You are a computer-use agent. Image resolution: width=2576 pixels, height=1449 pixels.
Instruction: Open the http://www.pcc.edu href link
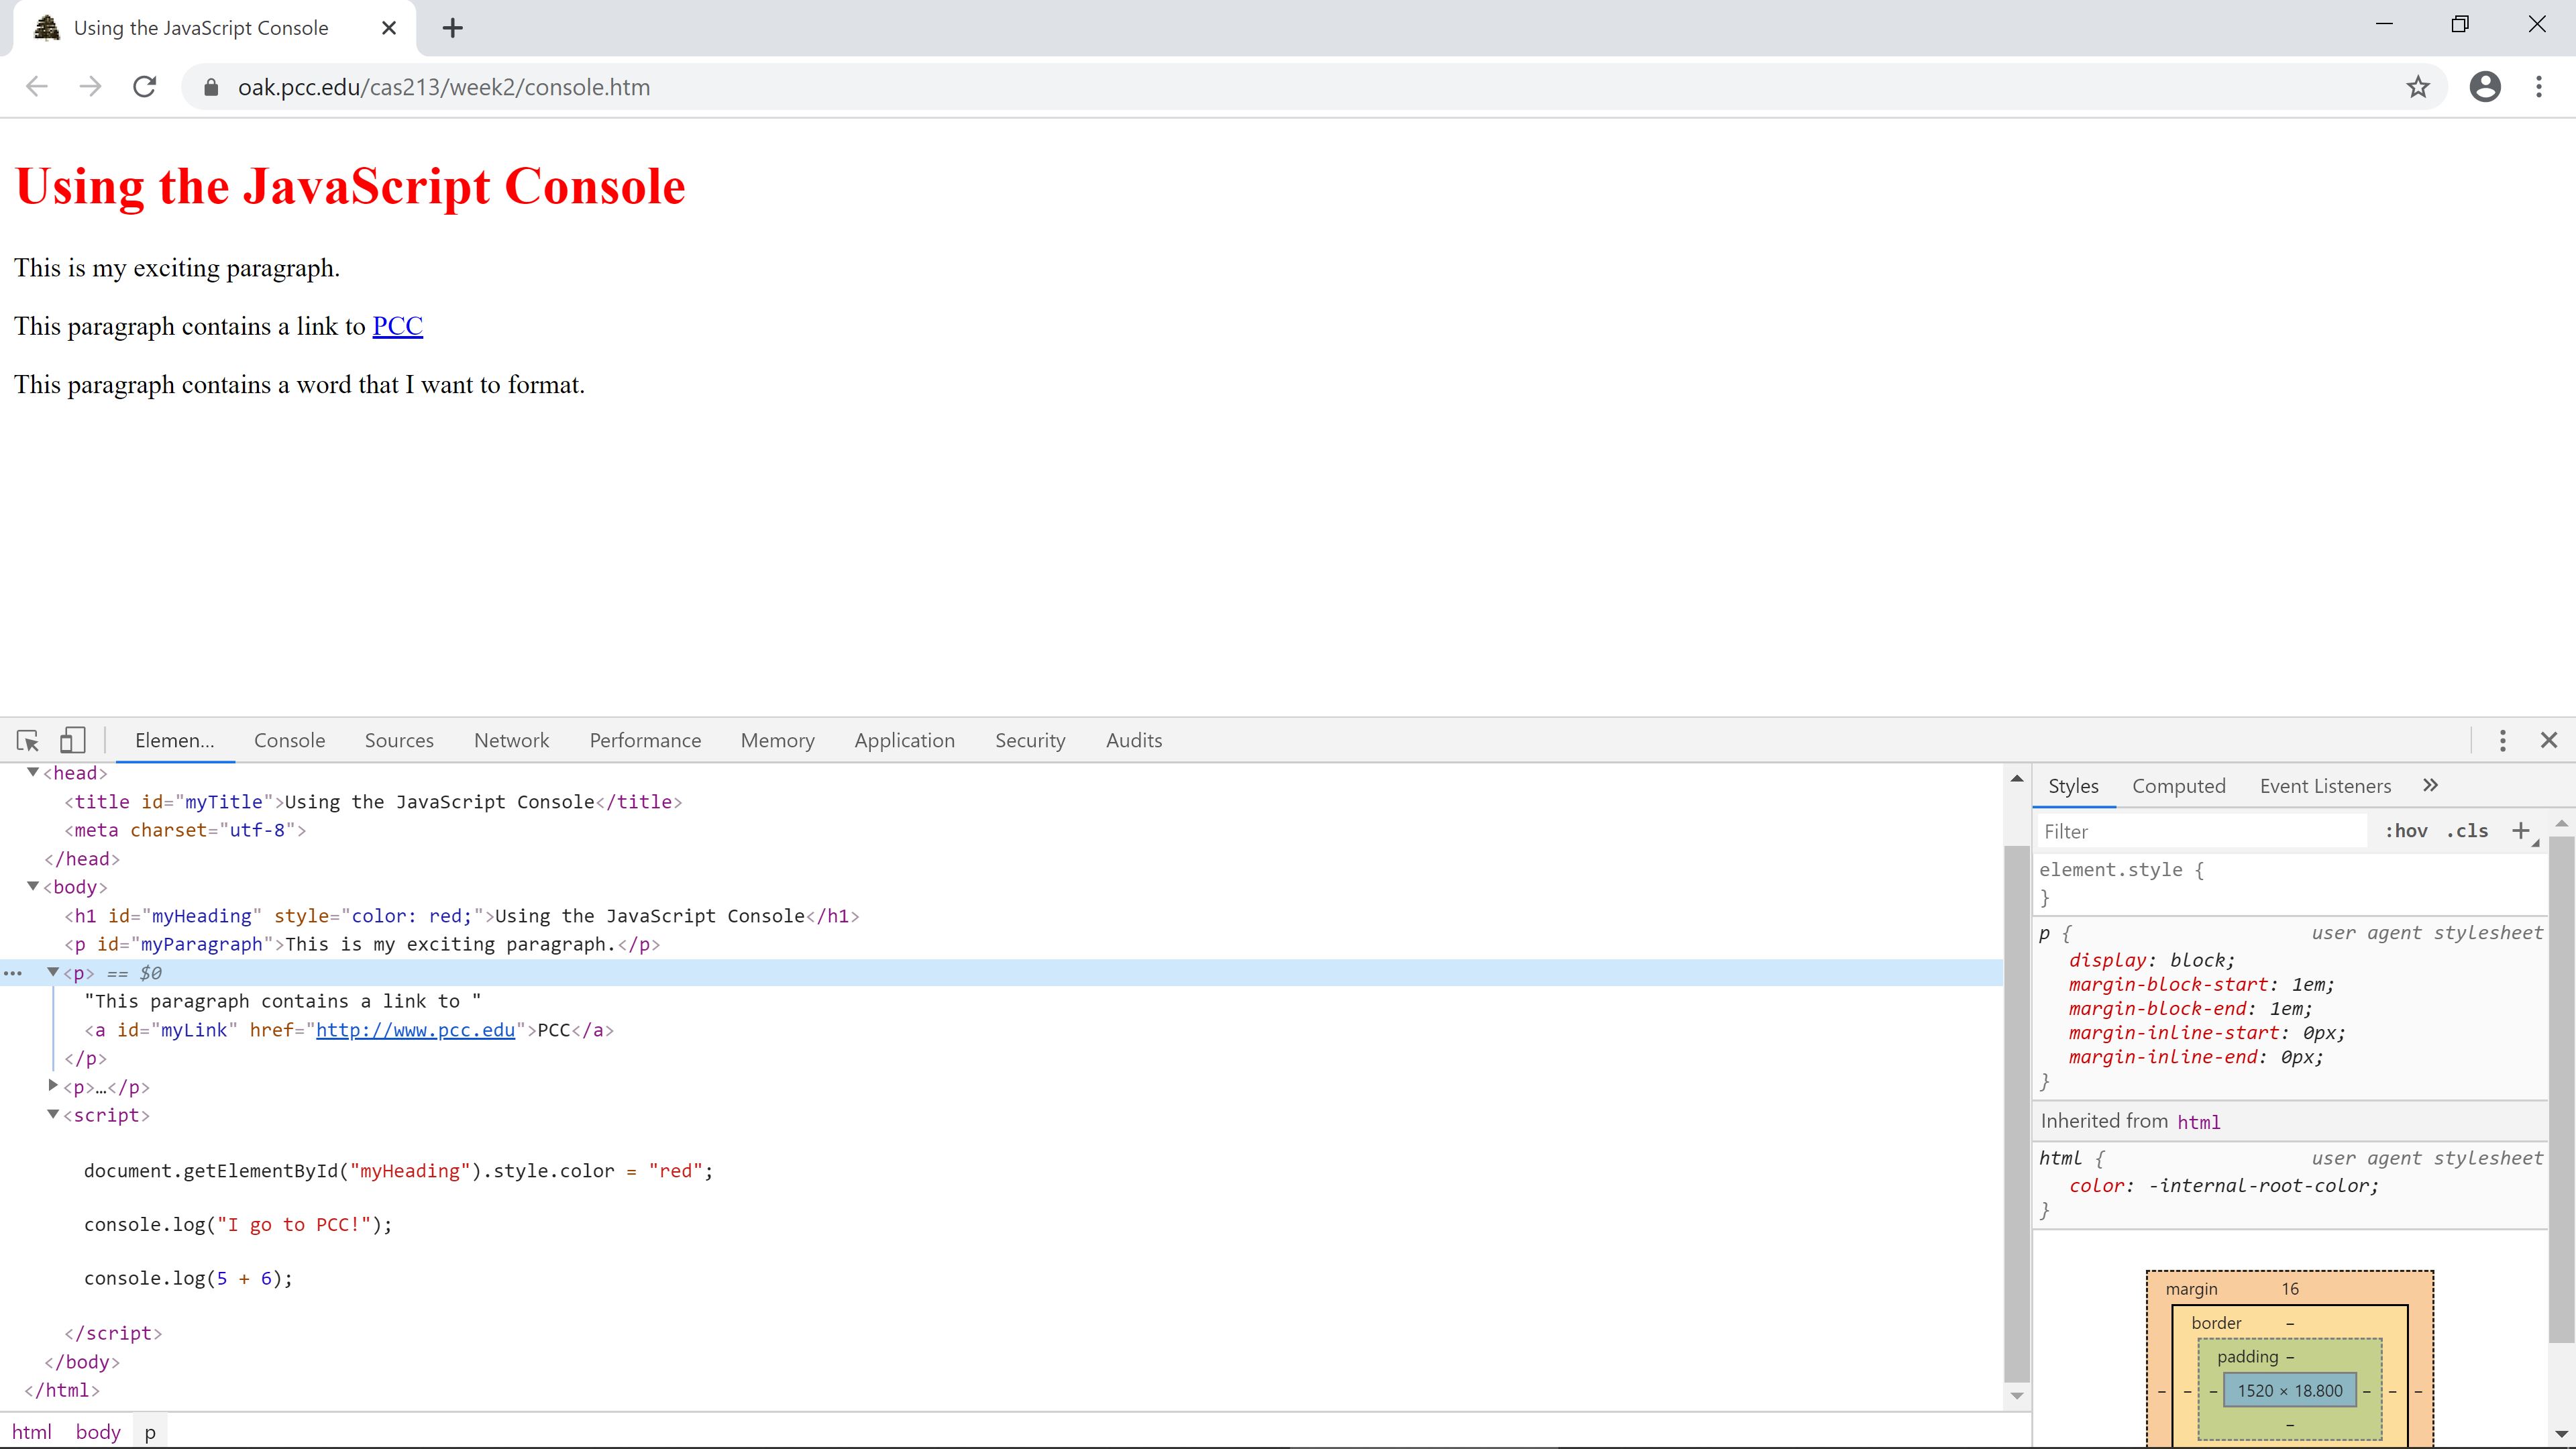coord(415,1030)
